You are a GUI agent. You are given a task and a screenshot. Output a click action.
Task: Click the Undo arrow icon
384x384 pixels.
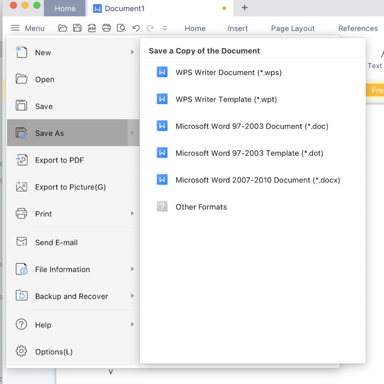click(136, 28)
